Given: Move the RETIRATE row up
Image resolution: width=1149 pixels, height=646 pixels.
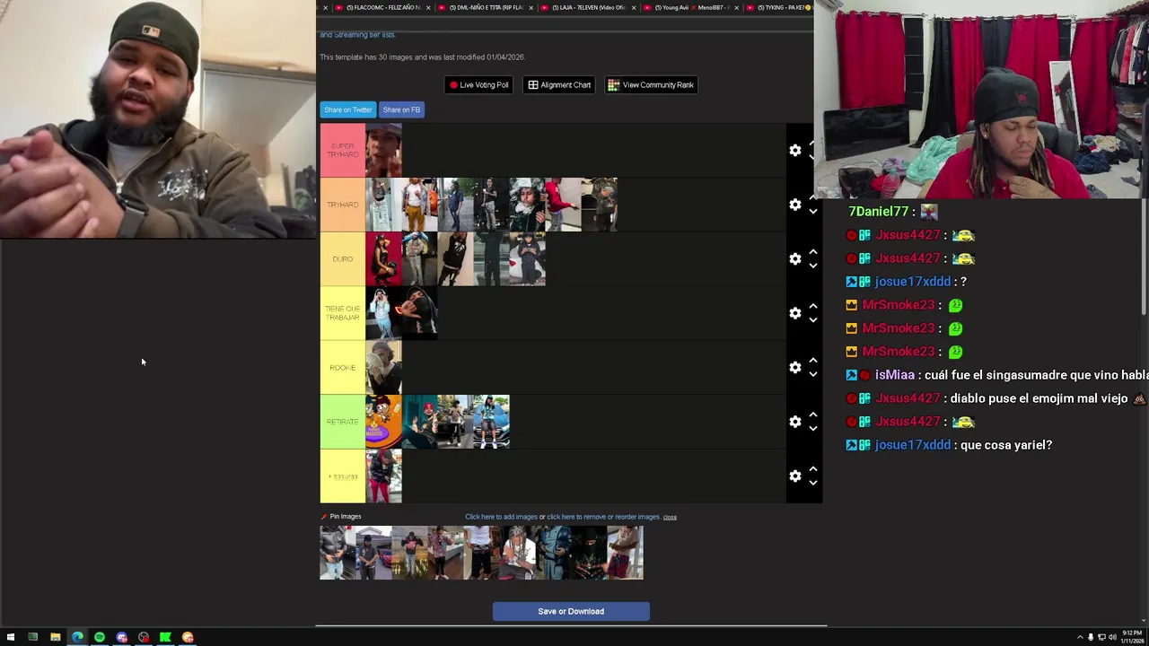Looking at the screenshot, I should pos(813,415).
